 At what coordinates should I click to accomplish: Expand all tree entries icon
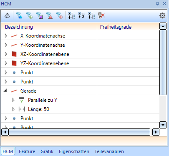[91, 15]
